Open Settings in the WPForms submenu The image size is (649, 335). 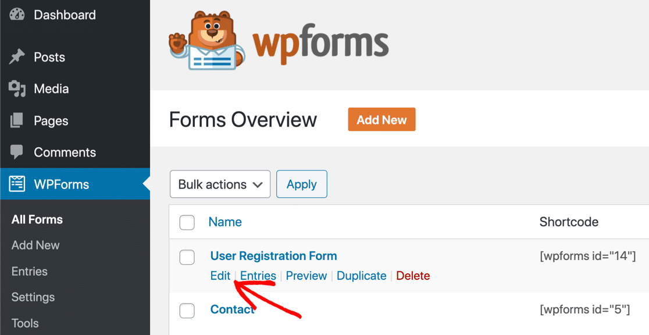33,297
